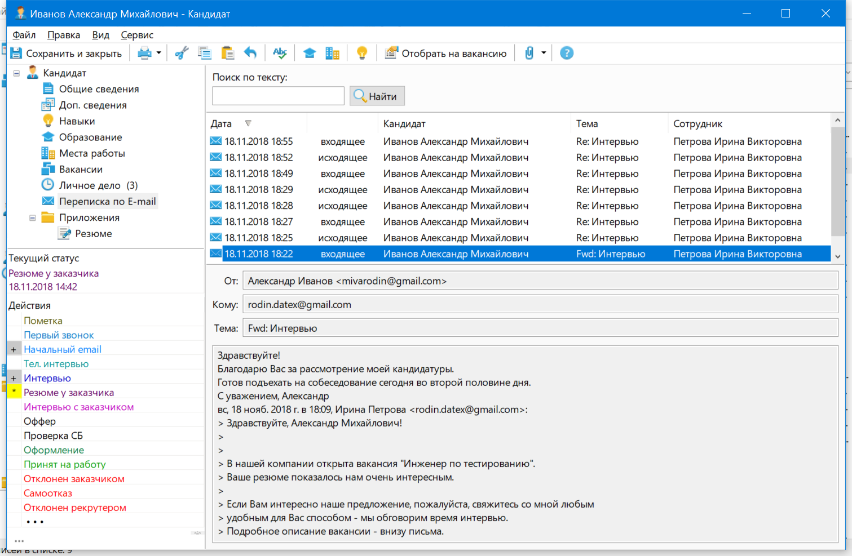Select the email dated 18.11.2018 18:55

tap(519, 141)
